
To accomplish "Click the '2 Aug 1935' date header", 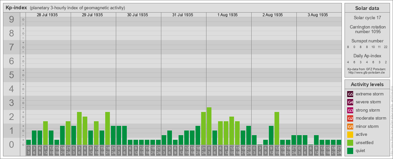I will coord(273,15).
